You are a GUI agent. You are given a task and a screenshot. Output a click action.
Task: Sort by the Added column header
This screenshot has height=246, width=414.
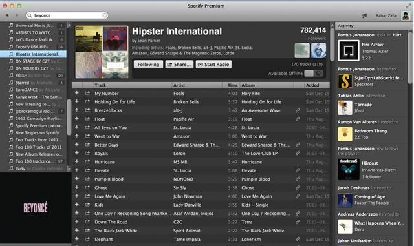pos(317,85)
